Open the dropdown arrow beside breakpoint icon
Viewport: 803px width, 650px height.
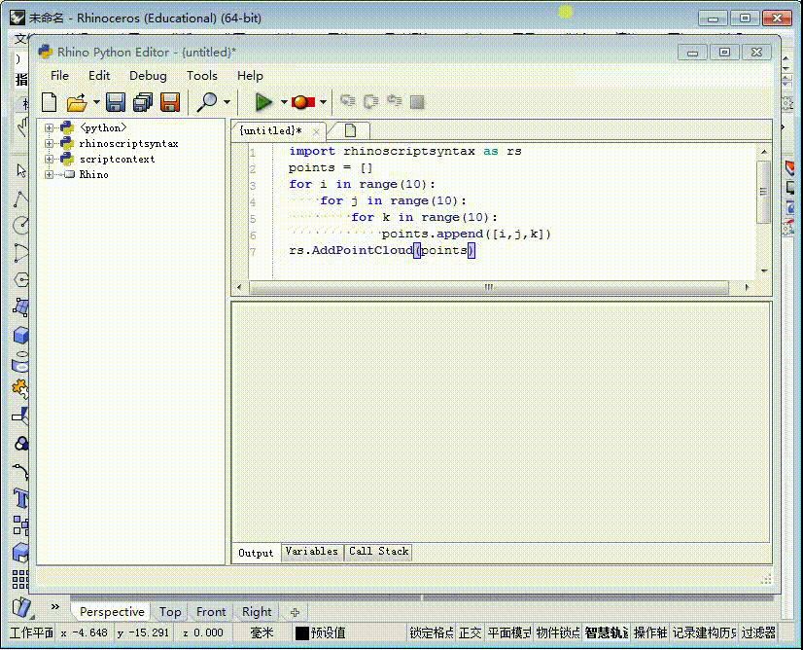click(323, 102)
